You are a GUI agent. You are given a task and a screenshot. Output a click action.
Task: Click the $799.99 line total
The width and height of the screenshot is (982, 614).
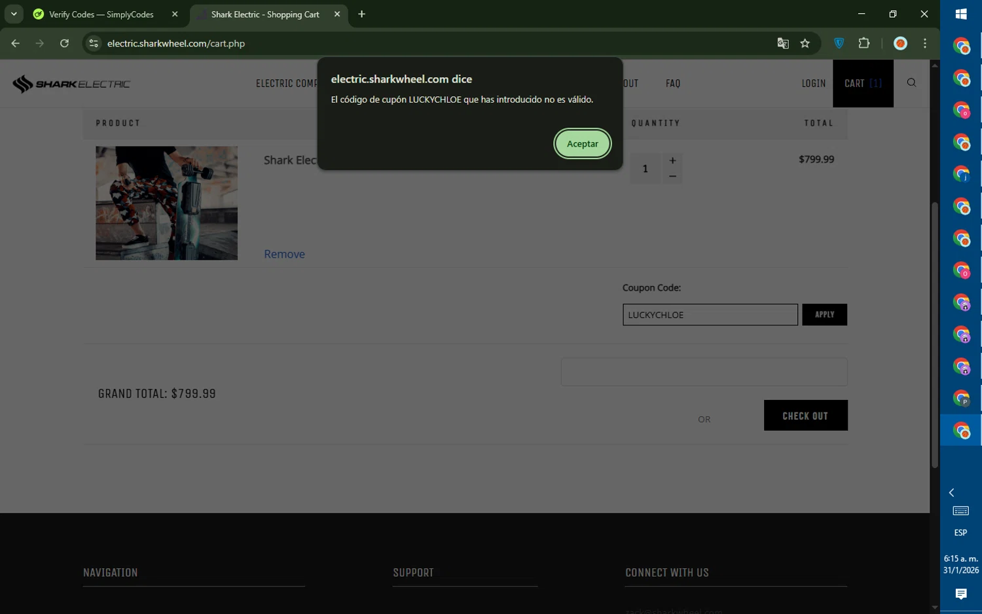[x=816, y=159]
